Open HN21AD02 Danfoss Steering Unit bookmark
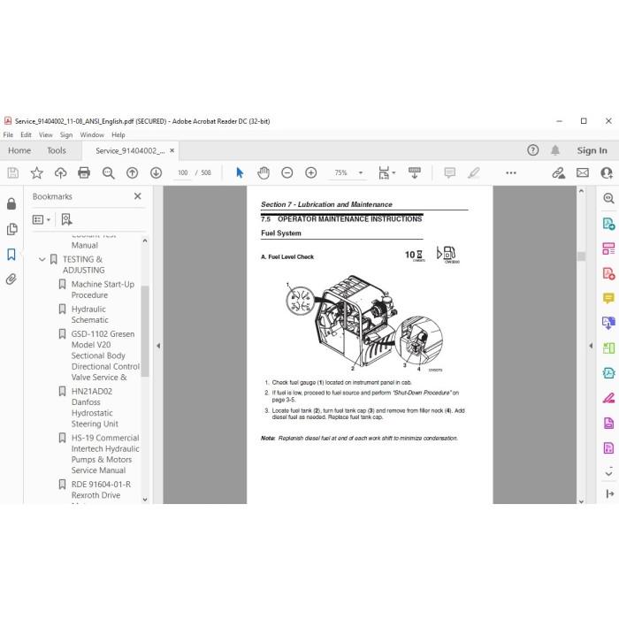This screenshot has width=619, height=619. pos(95,408)
